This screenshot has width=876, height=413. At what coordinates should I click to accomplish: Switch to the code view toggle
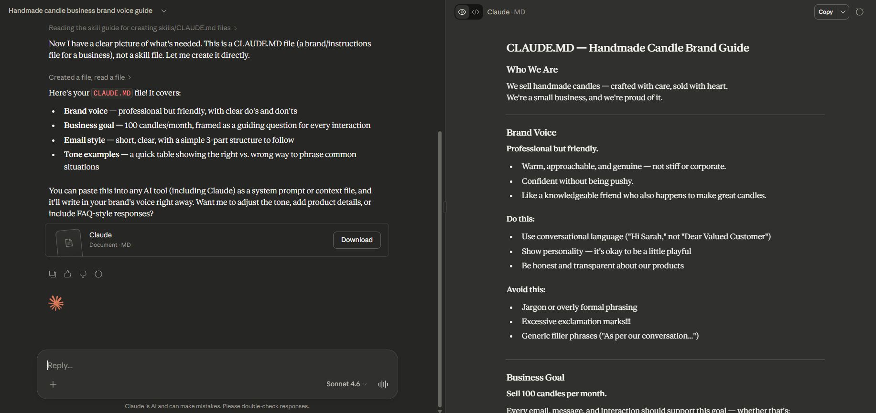(x=476, y=12)
